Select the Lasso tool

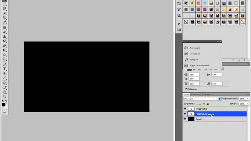4,9
